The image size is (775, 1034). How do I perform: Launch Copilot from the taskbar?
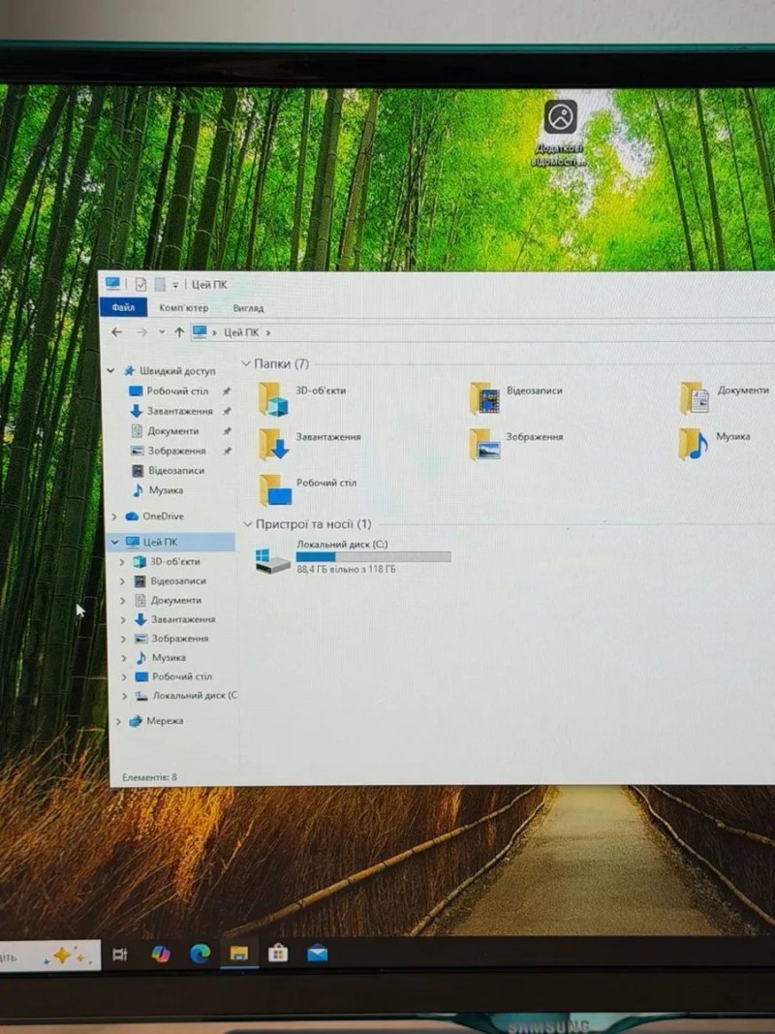pos(160,955)
